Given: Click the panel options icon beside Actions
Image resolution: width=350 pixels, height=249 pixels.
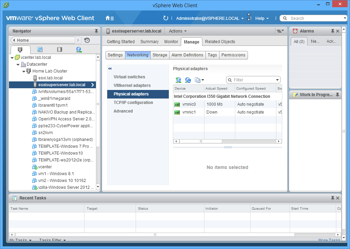Looking at the screenshot, I should [x=280, y=31].
